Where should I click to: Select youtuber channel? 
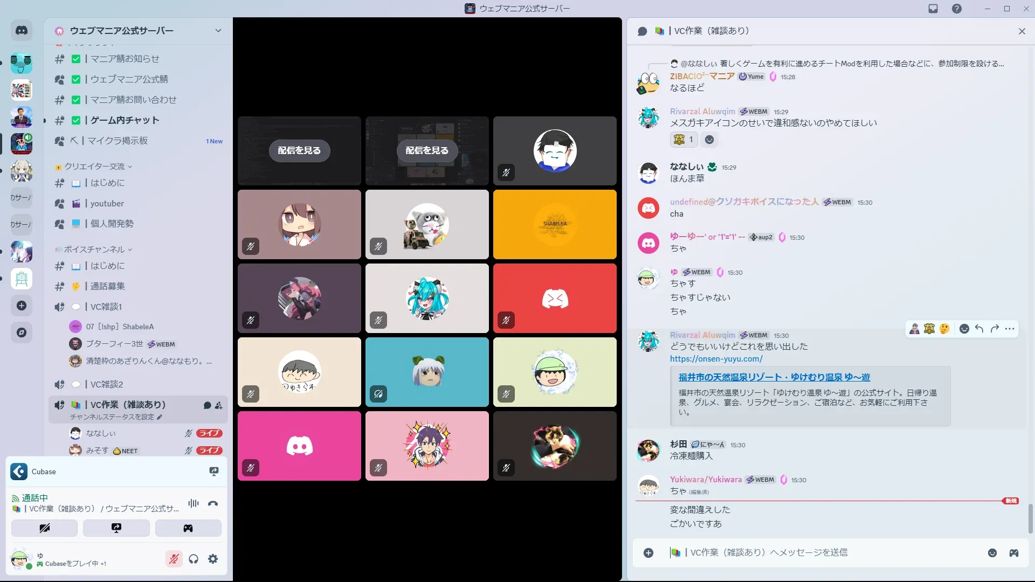pyautogui.click(x=107, y=204)
